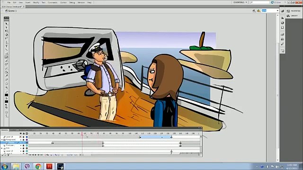Toggle Onion Skin in timeline footer
The width and height of the screenshot is (303, 170).
[x=51, y=155]
